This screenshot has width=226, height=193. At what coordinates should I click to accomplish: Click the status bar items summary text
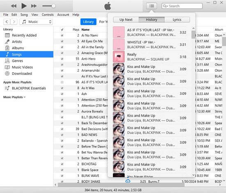pos(113,190)
